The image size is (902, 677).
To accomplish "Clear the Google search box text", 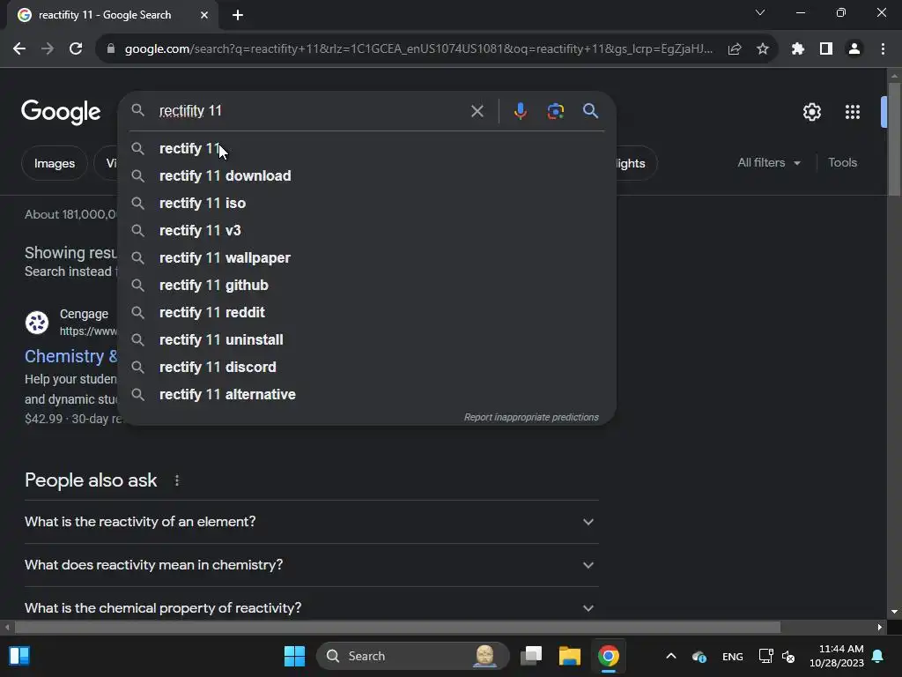I will pyautogui.click(x=477, y=111).
